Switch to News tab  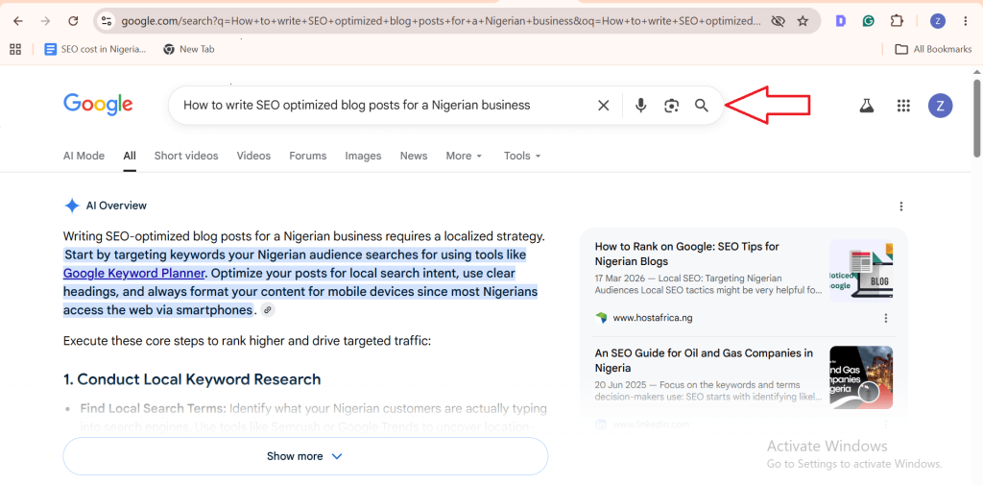click(x=414, y=156)
